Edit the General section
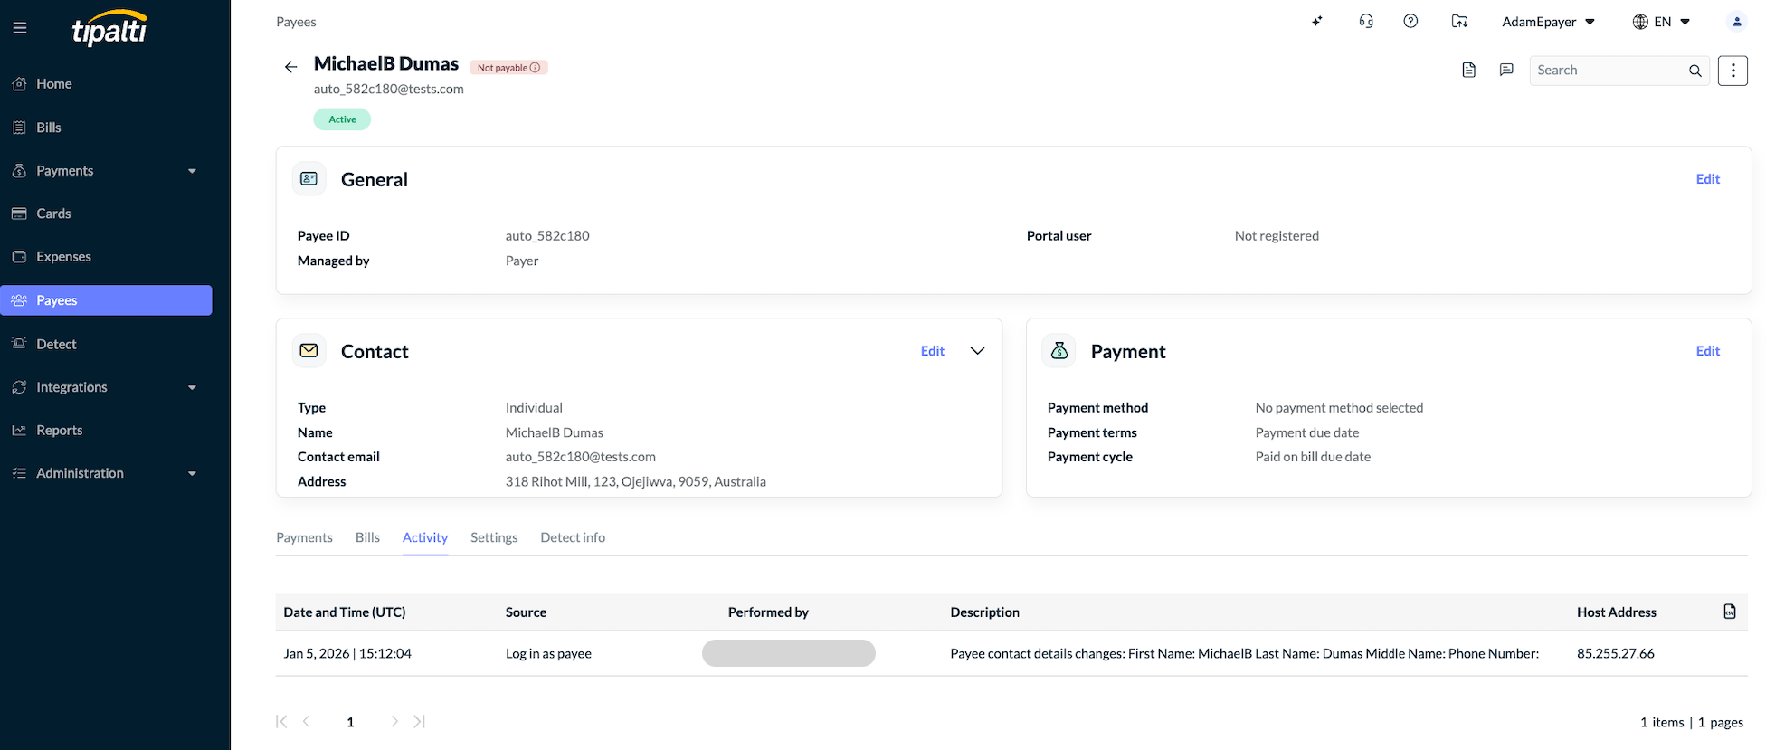The width and height of the screenshot is (1766, 750). (1707, 179)
